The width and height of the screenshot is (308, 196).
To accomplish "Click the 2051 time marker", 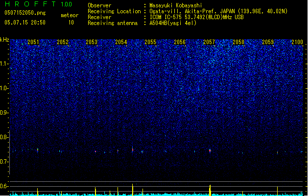I will (x=33, y=42).
